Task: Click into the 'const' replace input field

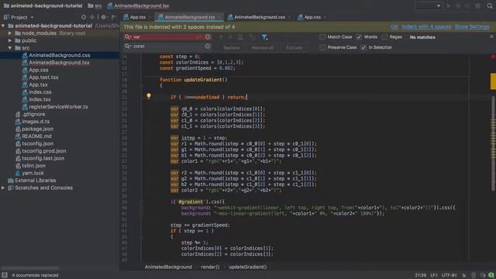Action: (x=167, y=46)
